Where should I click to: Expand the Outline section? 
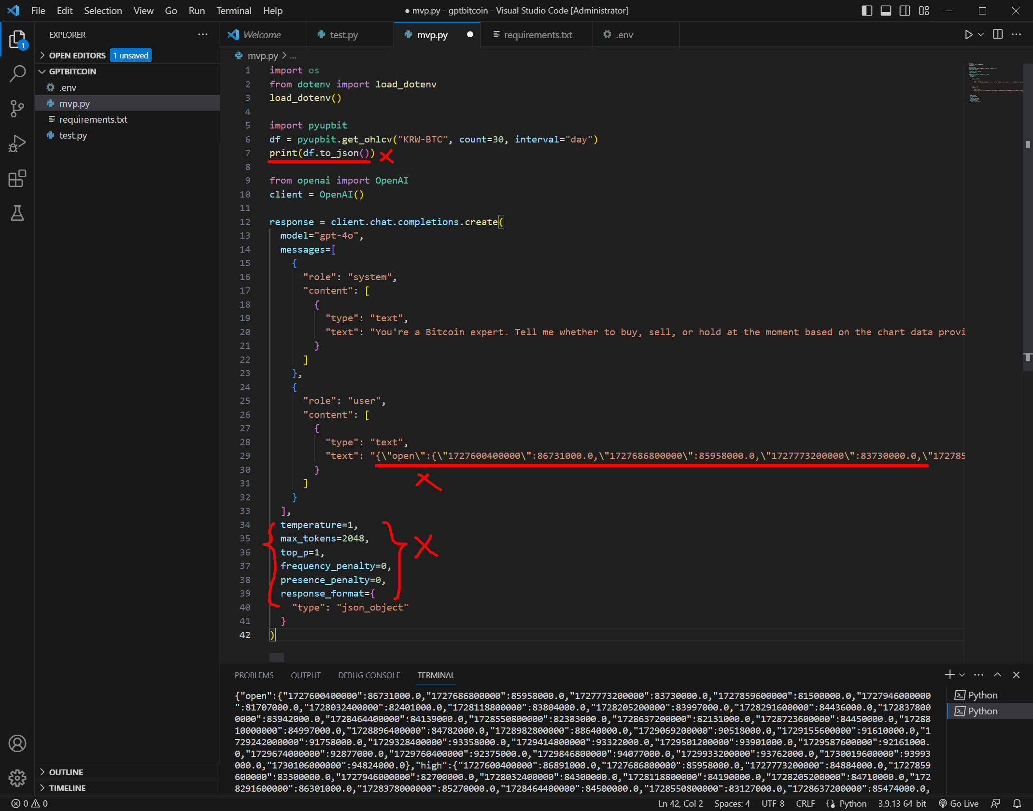(66, 772)
